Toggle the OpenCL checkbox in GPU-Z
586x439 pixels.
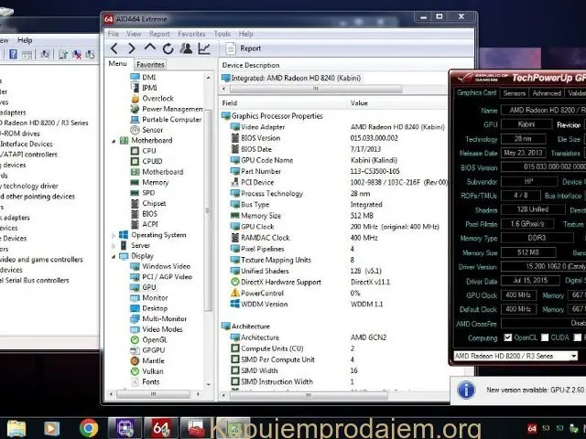(x=508, y=337)
